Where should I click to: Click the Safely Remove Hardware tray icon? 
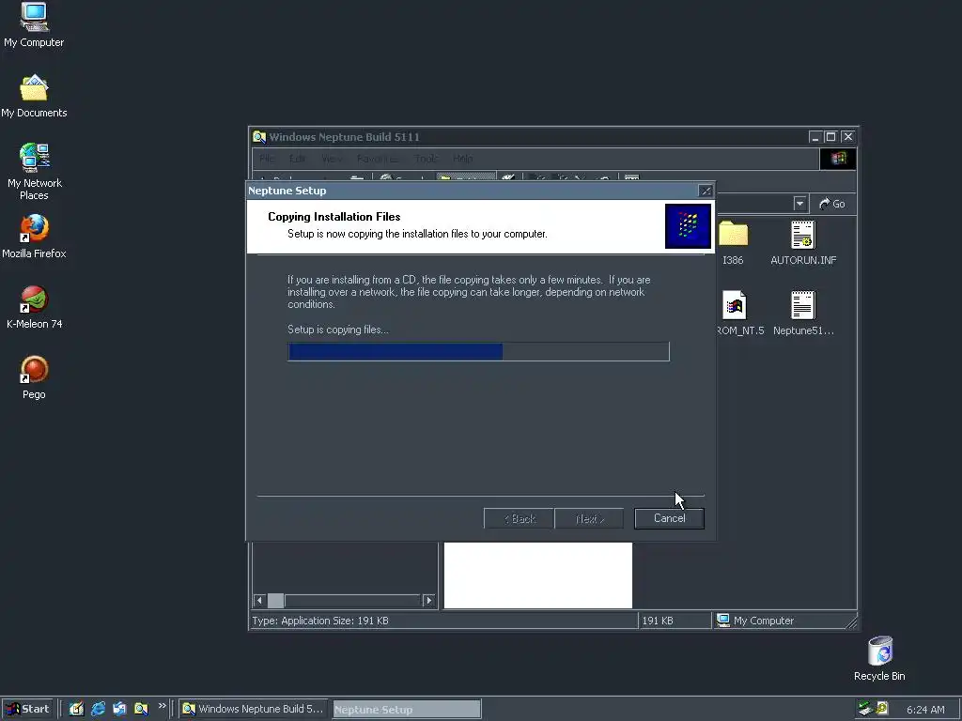pyautogui.click(x=865, y=709)
